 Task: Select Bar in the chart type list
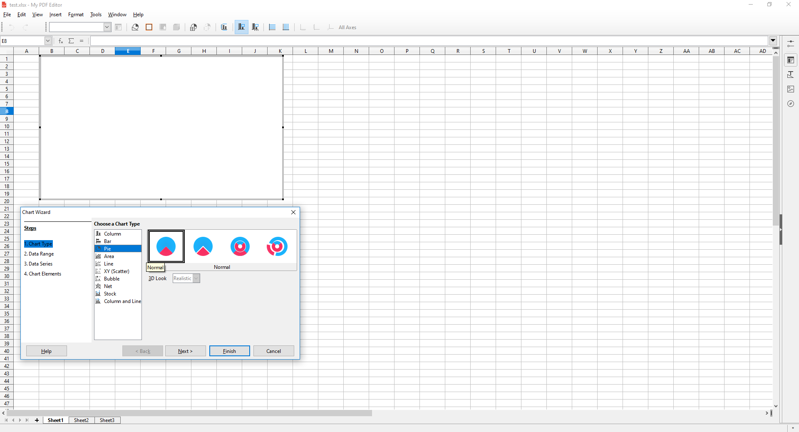coord(118,241)
